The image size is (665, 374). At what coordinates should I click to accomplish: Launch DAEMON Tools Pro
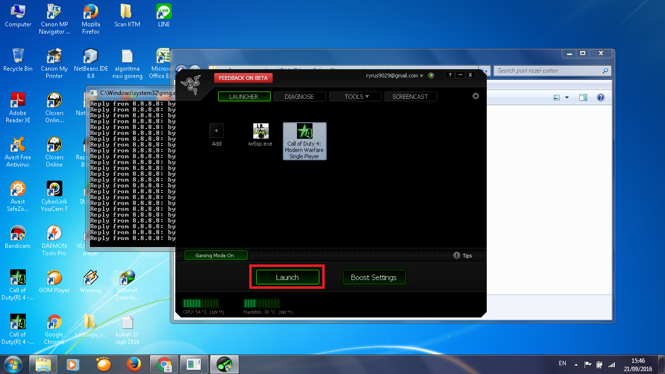coord(55,241)
